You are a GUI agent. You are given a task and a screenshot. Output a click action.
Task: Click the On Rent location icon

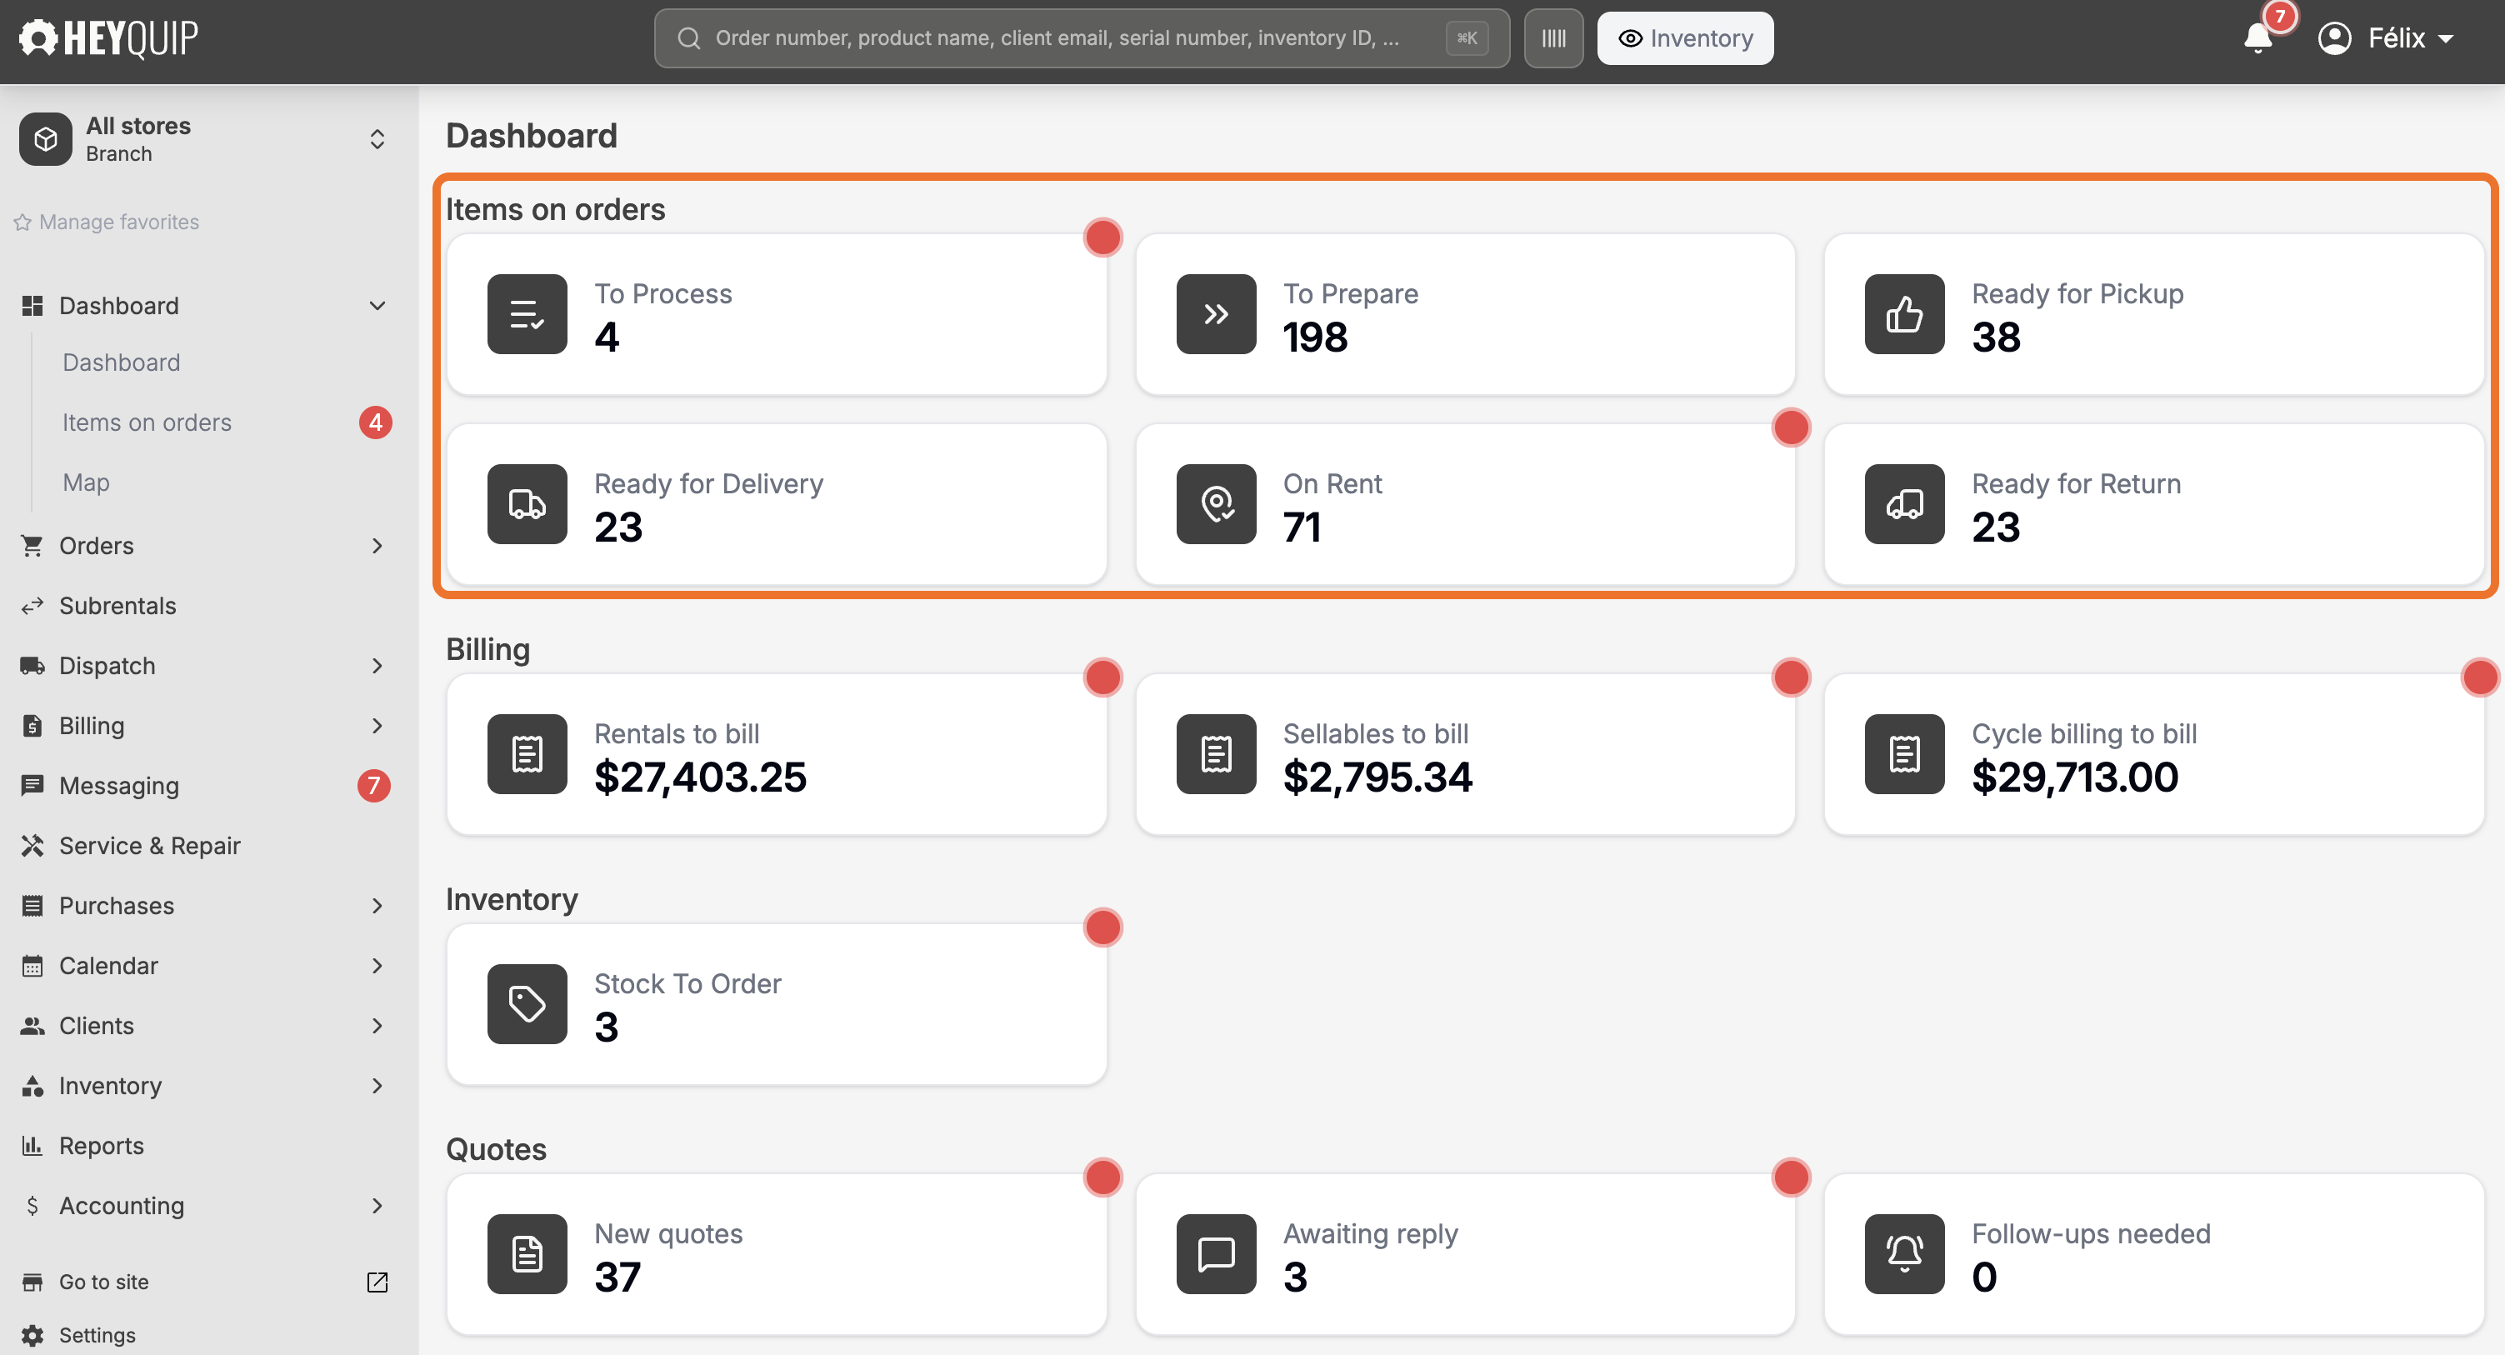click(x=1216, y=504)
